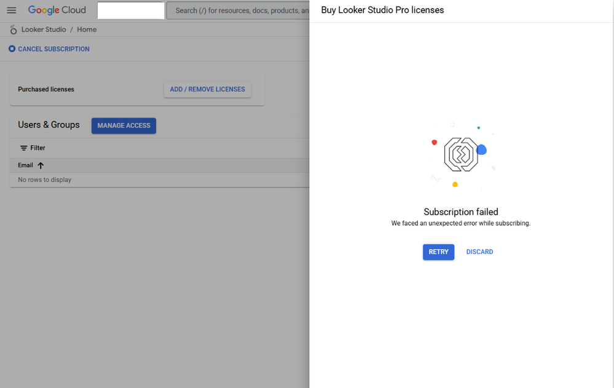
Task: Click the Cancel Subscription stop icon
Action: tap(12, 49)
